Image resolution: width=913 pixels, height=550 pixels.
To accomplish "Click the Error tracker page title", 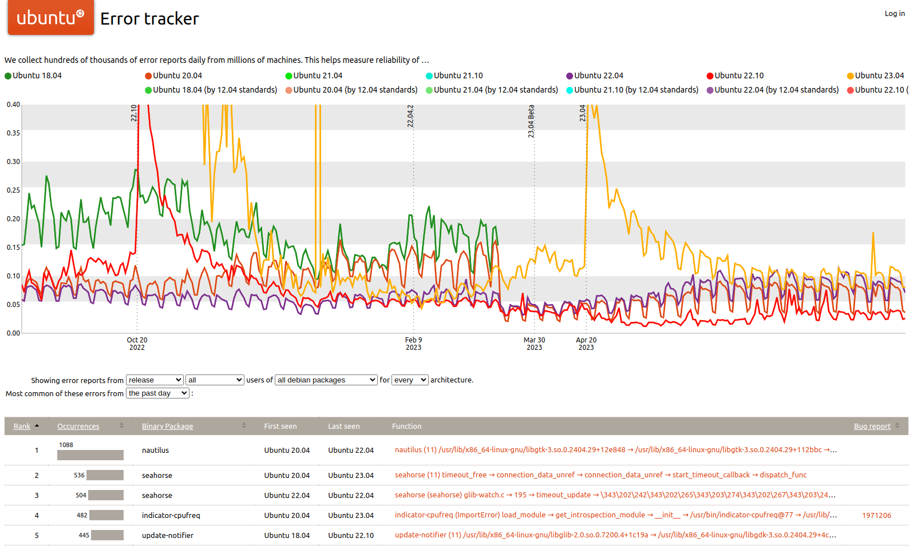I will coord(149,19).
